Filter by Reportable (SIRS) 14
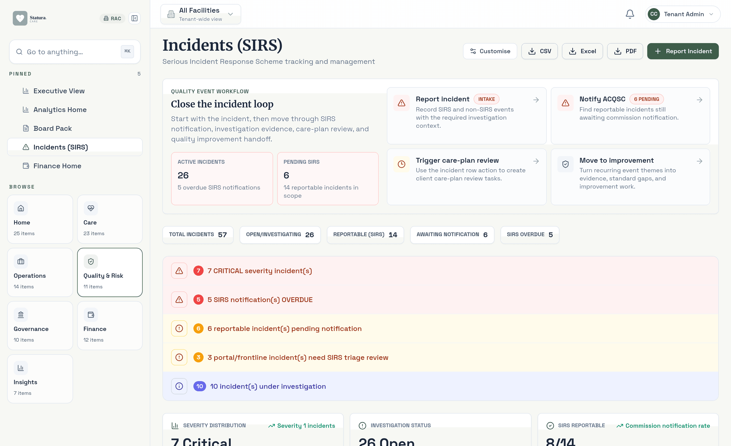The image size is (731, 446). coord(365,235)
